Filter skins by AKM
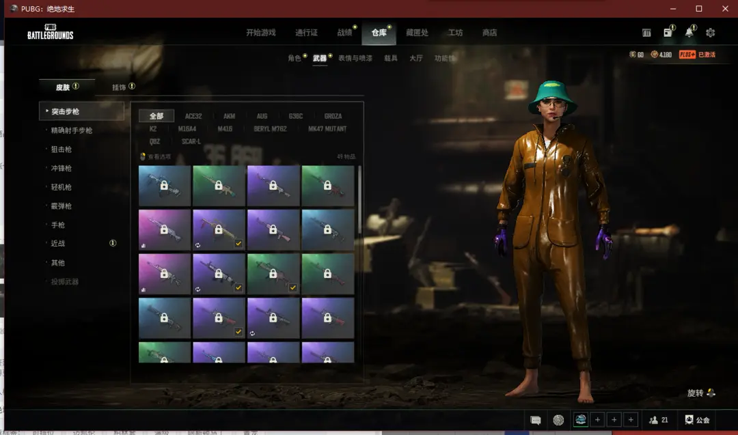 (229, 115)
